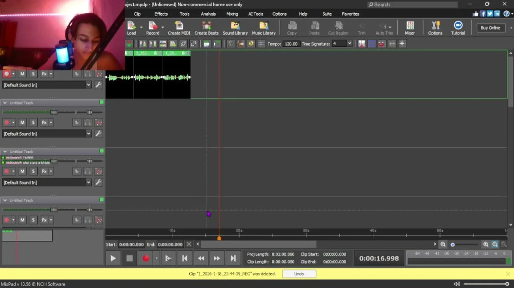514x288 pixels.
Task: Solo the third Untitled Track
Action: pyautogui.click(x=33, y=171)
